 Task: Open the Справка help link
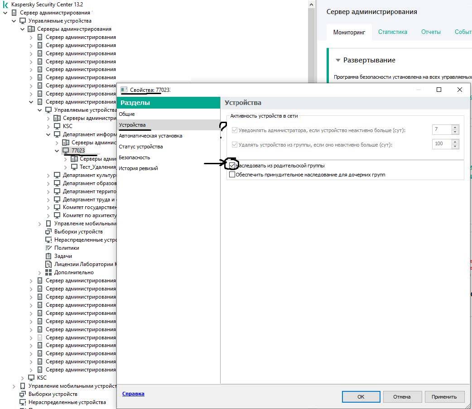(133, 394)
